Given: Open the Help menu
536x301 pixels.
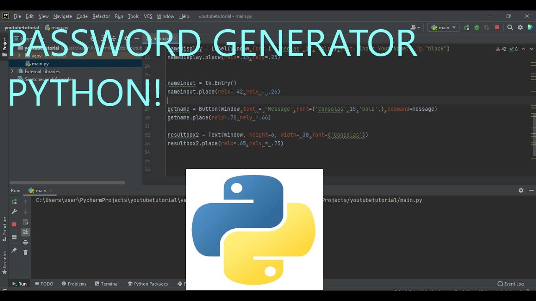Looking at the screenshot, I should [x=184, y=16].
